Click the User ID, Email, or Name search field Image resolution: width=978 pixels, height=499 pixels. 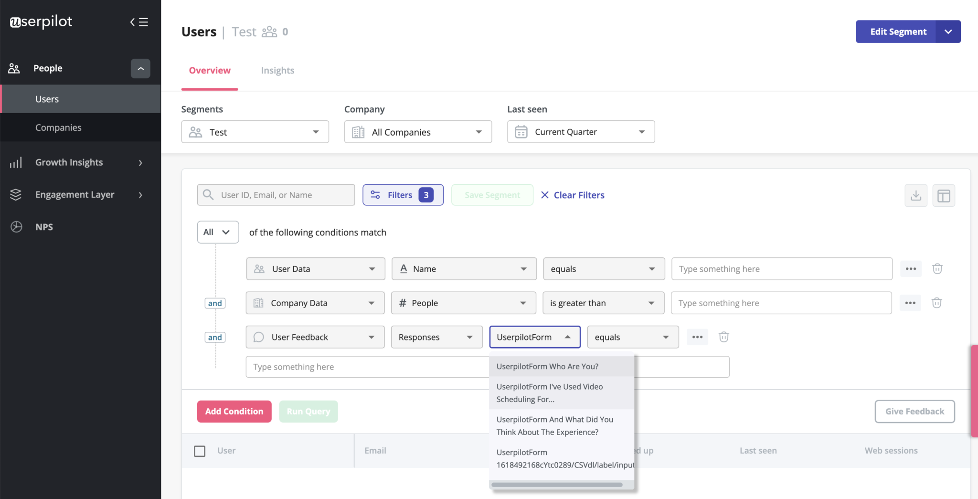[276, 195]
